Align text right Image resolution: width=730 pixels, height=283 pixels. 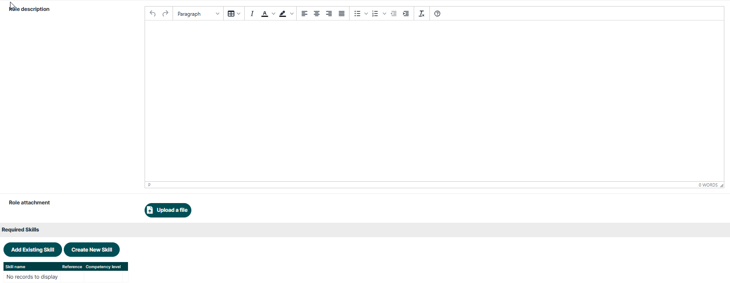pos(329,14)
